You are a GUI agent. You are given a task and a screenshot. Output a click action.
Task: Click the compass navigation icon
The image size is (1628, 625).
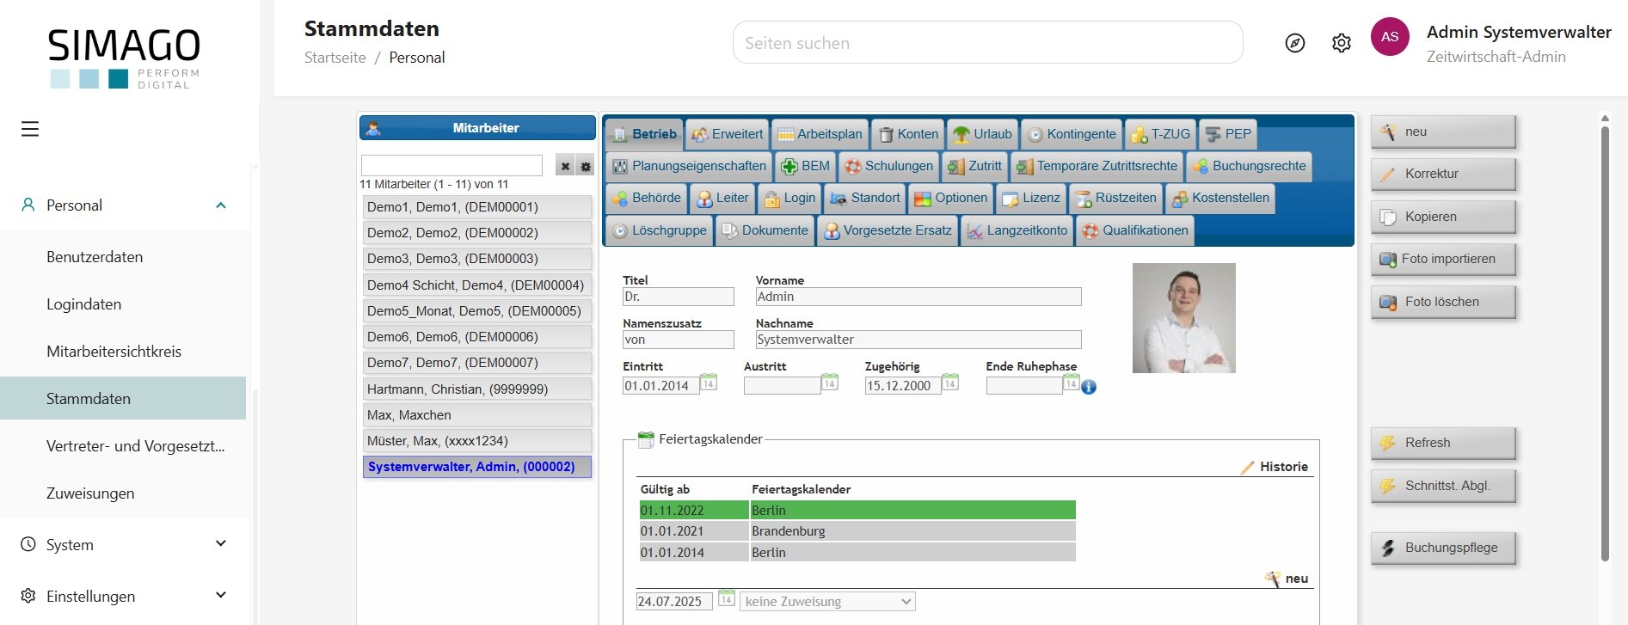[1295, 43]
